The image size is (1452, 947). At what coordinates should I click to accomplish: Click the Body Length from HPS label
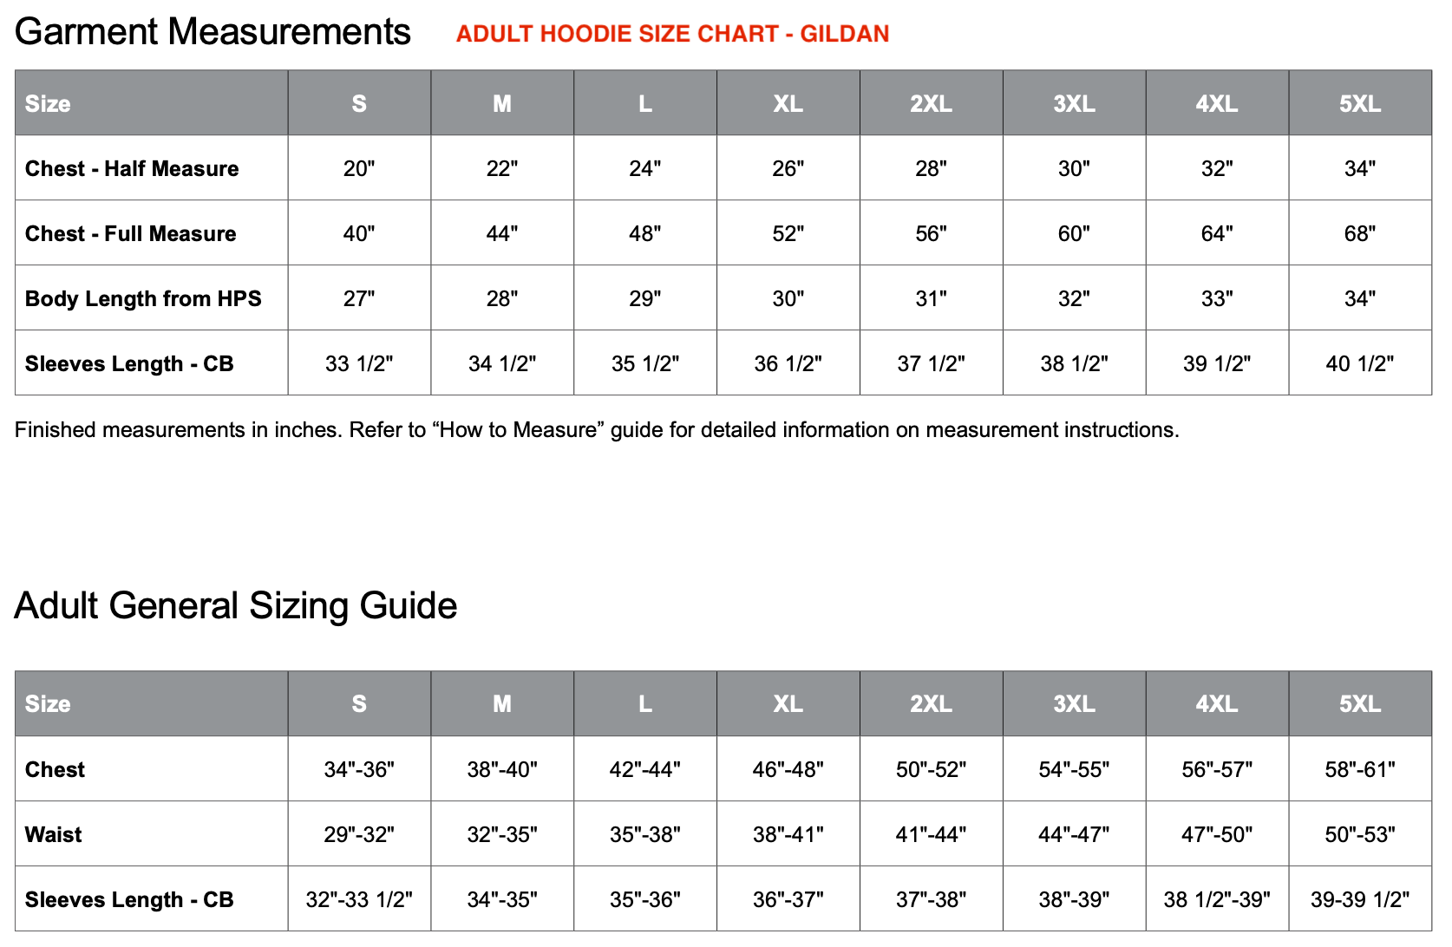(143, 298)
